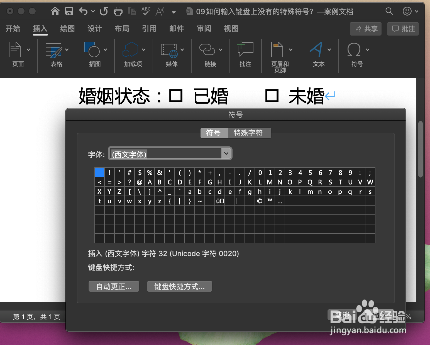The image size is (430, 345).
Task: Open the 布局 ribbon tab
Action: [122, 28]
